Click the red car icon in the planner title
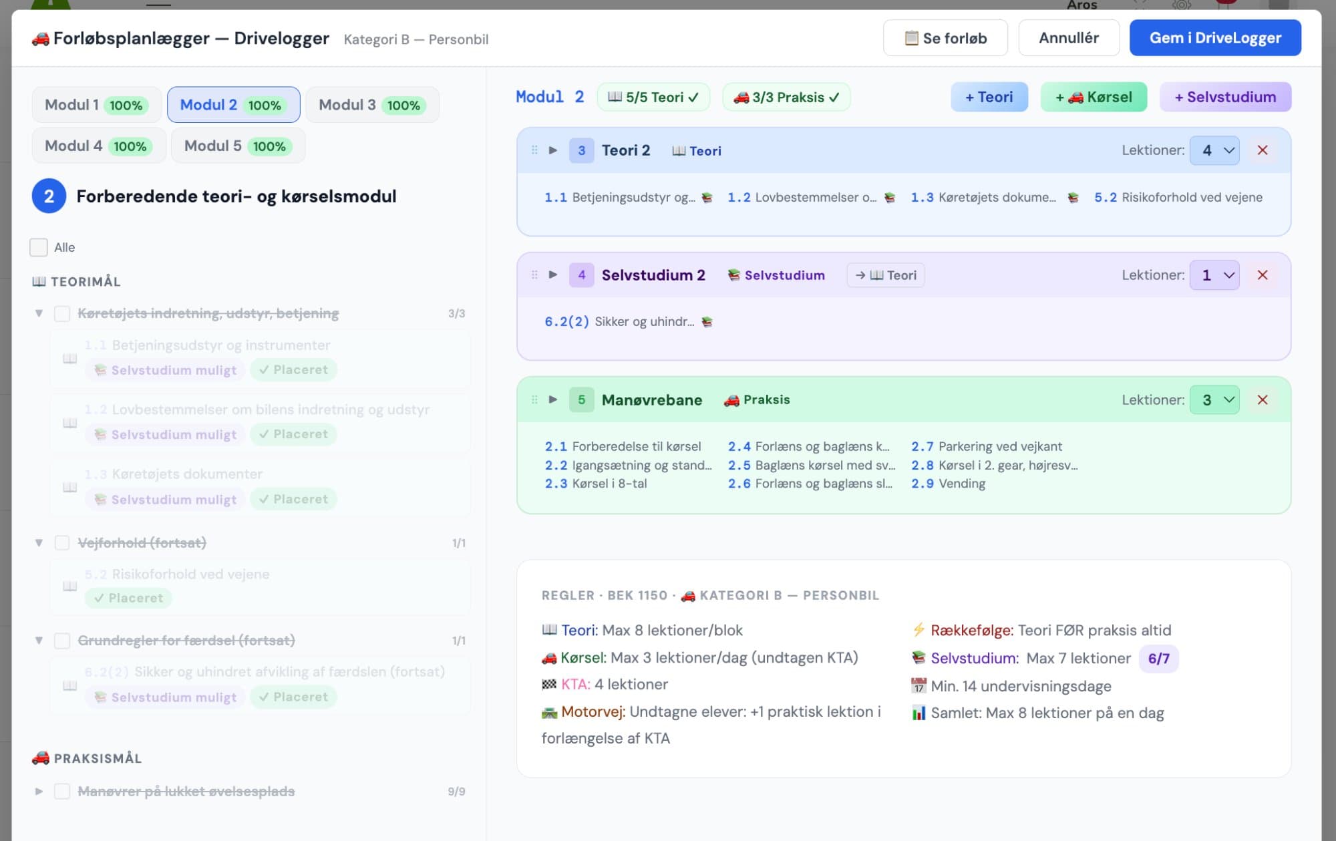Screen dimensions: 1336x841 [x=41, y=39]
